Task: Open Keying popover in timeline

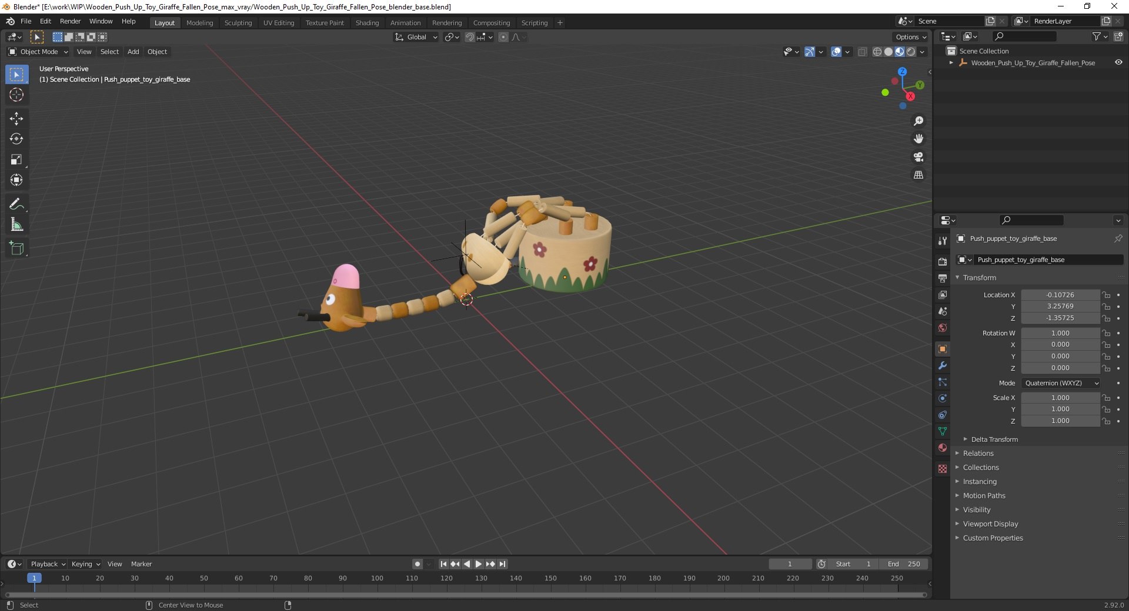Action: pos(85,564)
